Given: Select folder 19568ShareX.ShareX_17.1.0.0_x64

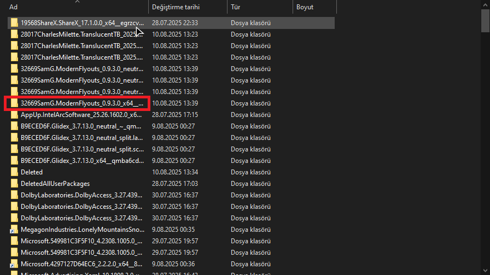Looking at the screenshot, I should 82,23.
